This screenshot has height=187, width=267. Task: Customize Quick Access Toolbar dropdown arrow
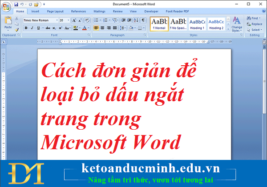[44, 4]
